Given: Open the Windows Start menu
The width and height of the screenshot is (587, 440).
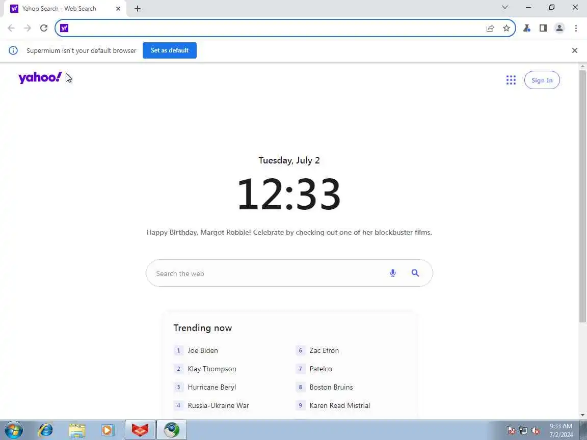Looking at the screenshot, I should pos(13,430).
